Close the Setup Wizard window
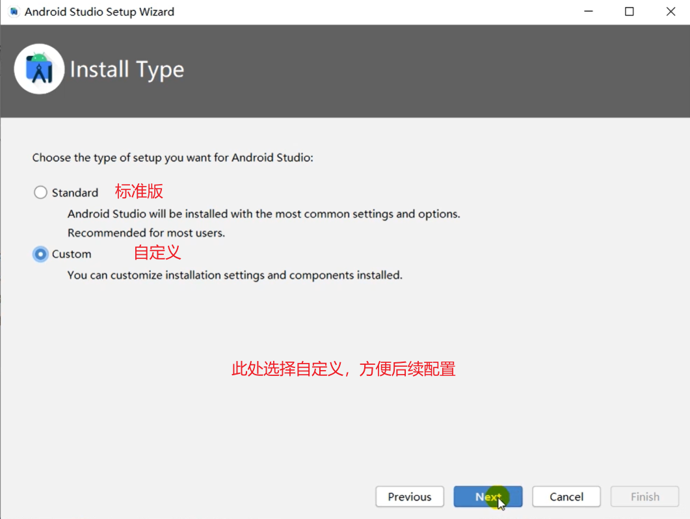Image resolution: width=690 pixels, height=519 pixels. tap(670, 12)
